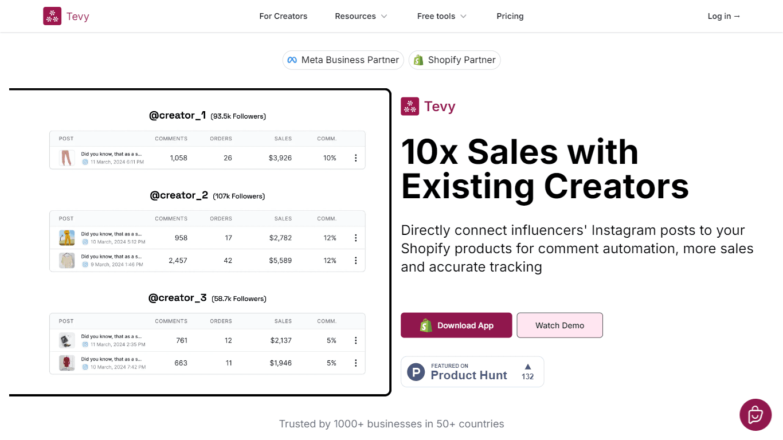Click the Log in link

click(724, 16)
